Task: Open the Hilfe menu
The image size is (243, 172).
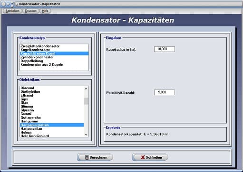Action: 45,11
